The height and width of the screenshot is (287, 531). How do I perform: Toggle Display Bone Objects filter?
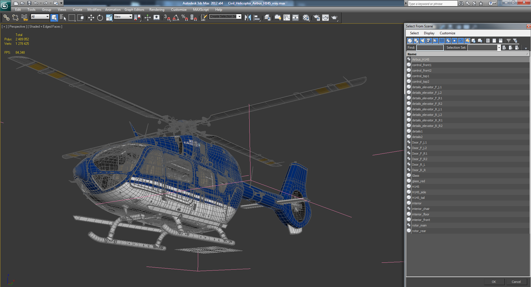click(461, 41)
